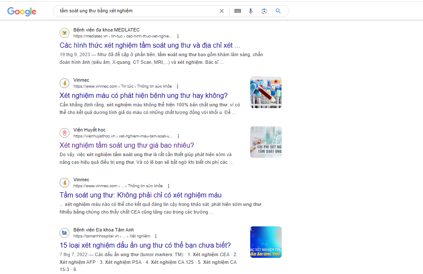Screen dimensions: 423x274
Task: Click the Google logo to return home
Action: coord(21,10)
